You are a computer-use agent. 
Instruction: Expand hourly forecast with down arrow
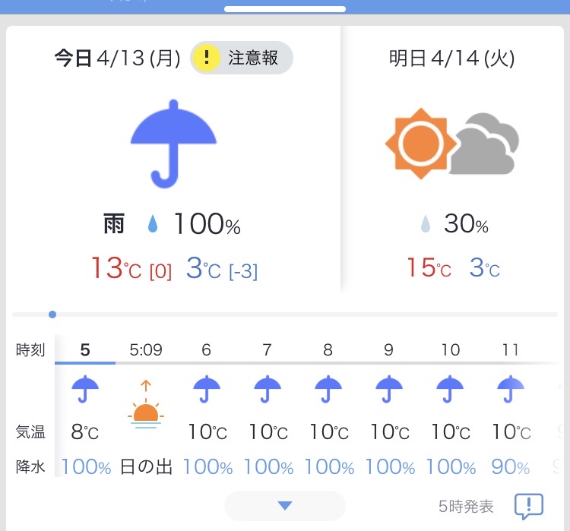tap(285, 506)
